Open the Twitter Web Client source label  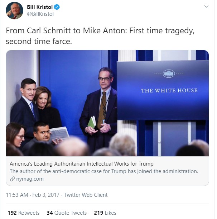click(86, 195)
